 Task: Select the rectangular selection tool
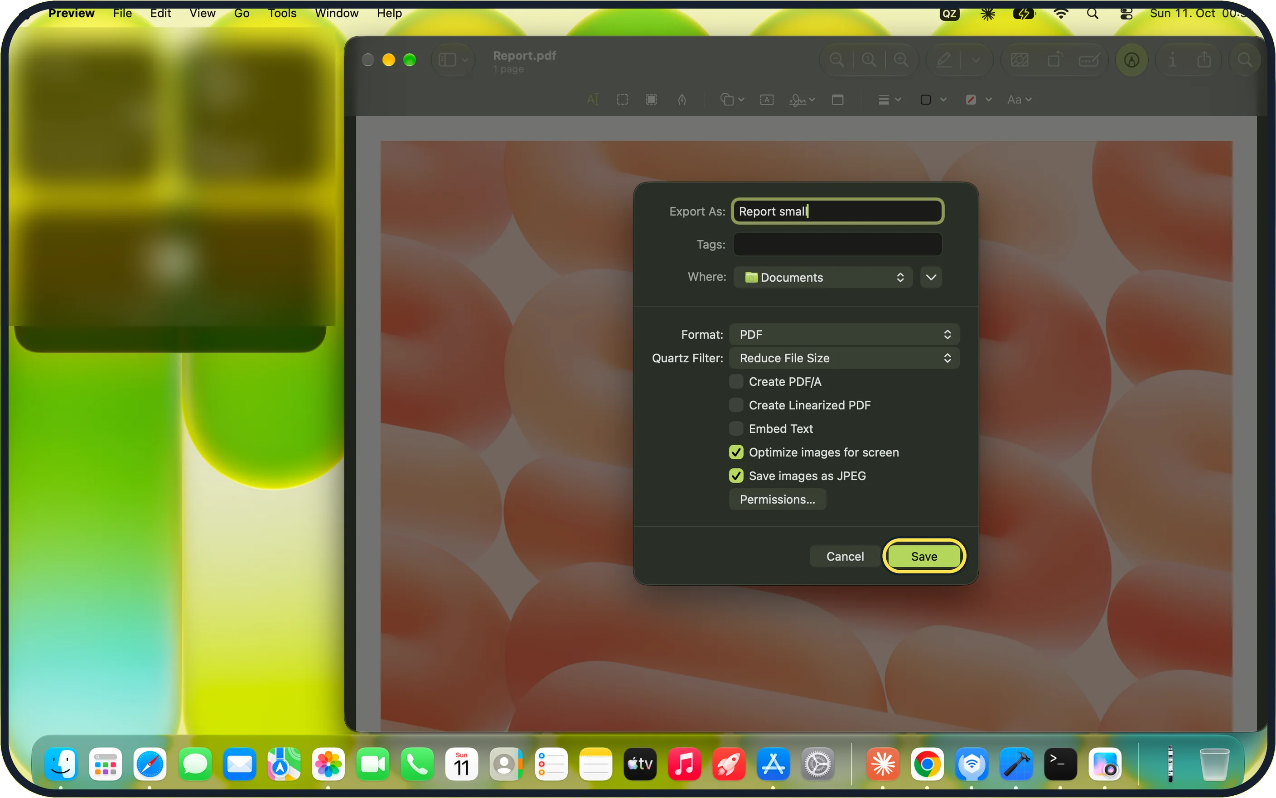tap(622, 99)
